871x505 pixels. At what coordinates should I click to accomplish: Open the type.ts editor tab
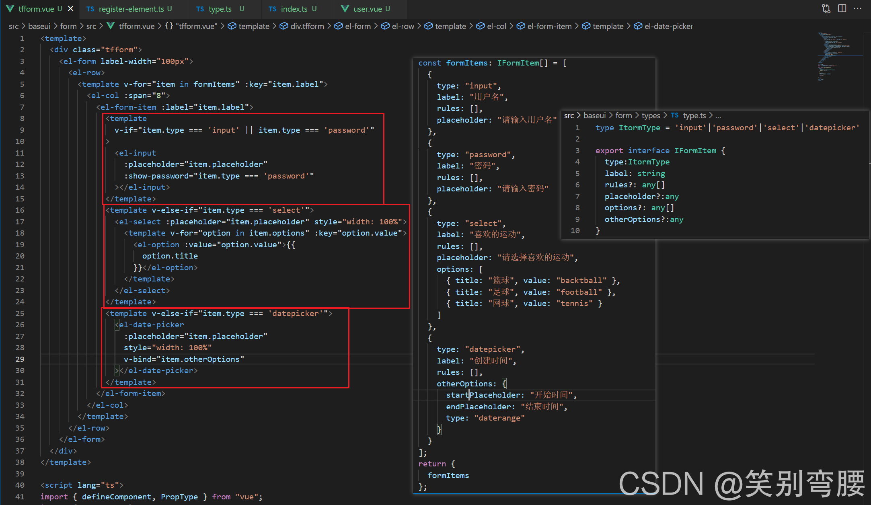point(220,9)
